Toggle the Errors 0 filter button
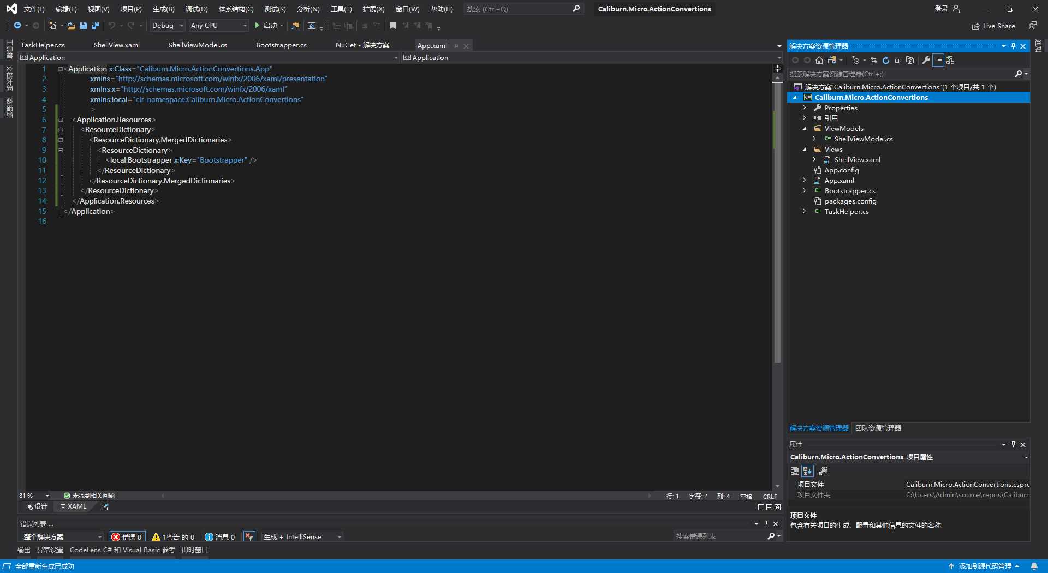 click(127, 537)
